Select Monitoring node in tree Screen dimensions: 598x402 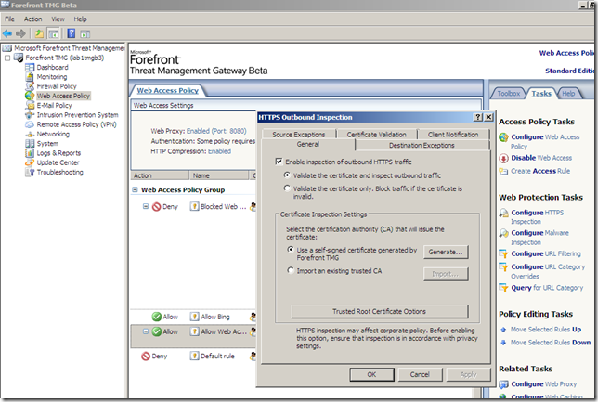pyautogui.click(x=51, y=77)
